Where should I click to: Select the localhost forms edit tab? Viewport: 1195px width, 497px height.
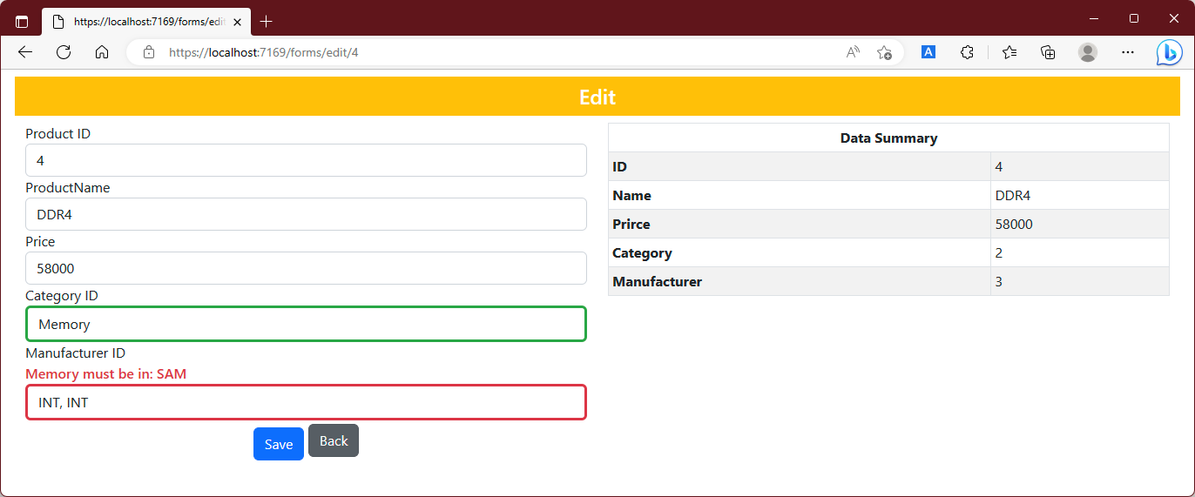[x=145, y=22]
